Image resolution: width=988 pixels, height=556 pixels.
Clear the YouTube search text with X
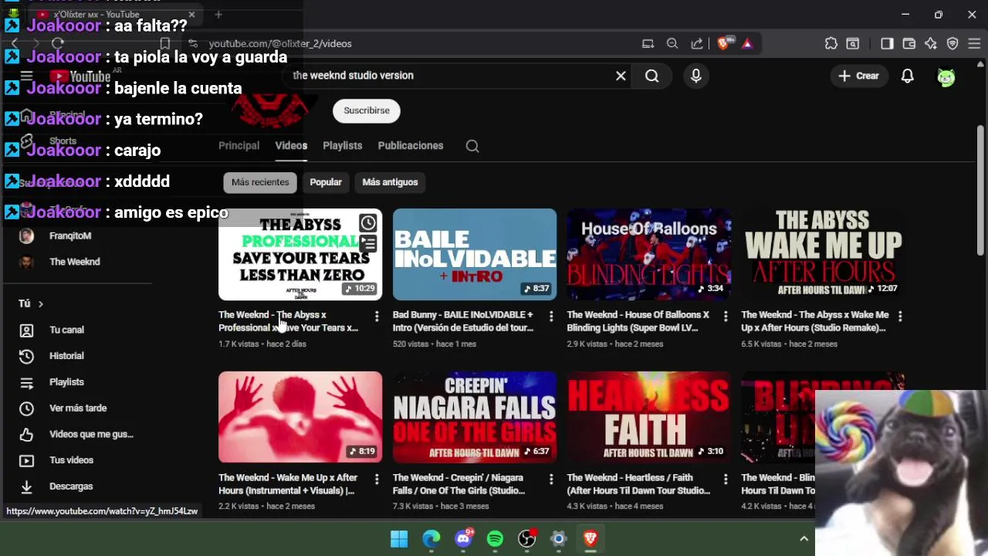pos(621,76)
